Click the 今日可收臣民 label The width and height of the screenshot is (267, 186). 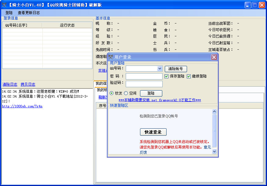[220, 30]
